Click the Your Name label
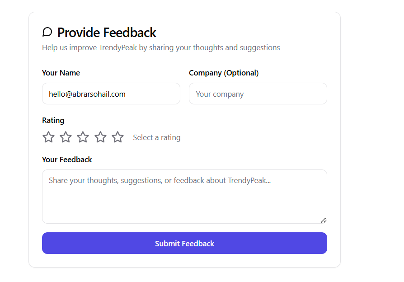Viewport: 404px width, 282px height. click(61, 73)
